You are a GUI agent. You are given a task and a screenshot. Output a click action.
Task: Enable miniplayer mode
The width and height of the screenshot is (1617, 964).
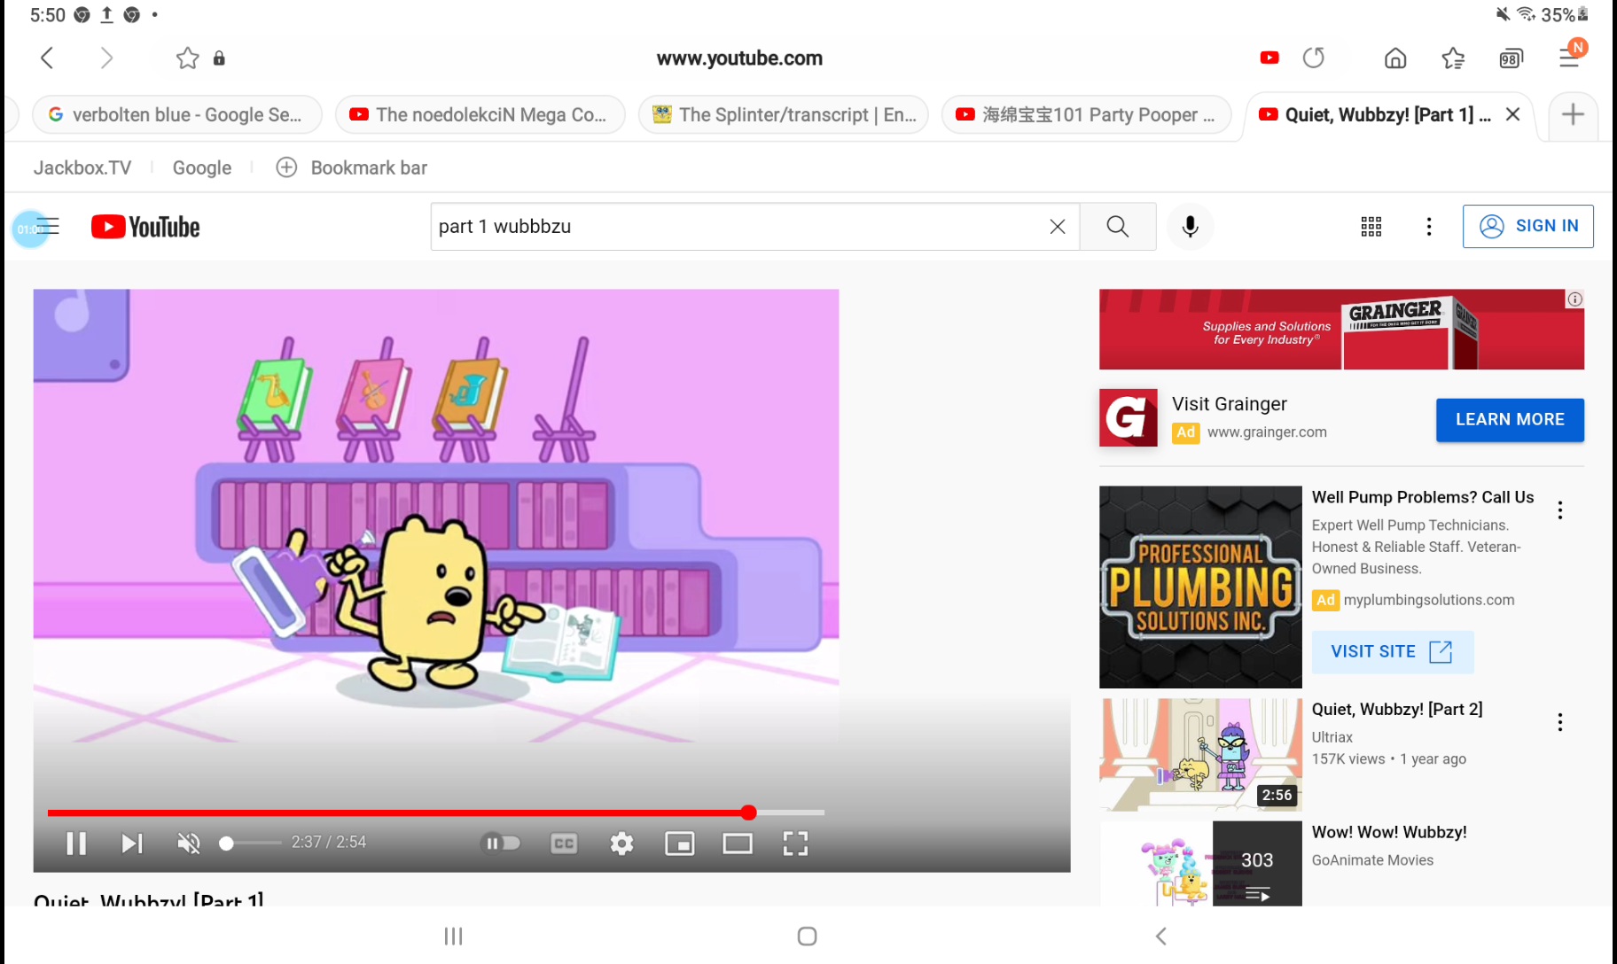680,843
